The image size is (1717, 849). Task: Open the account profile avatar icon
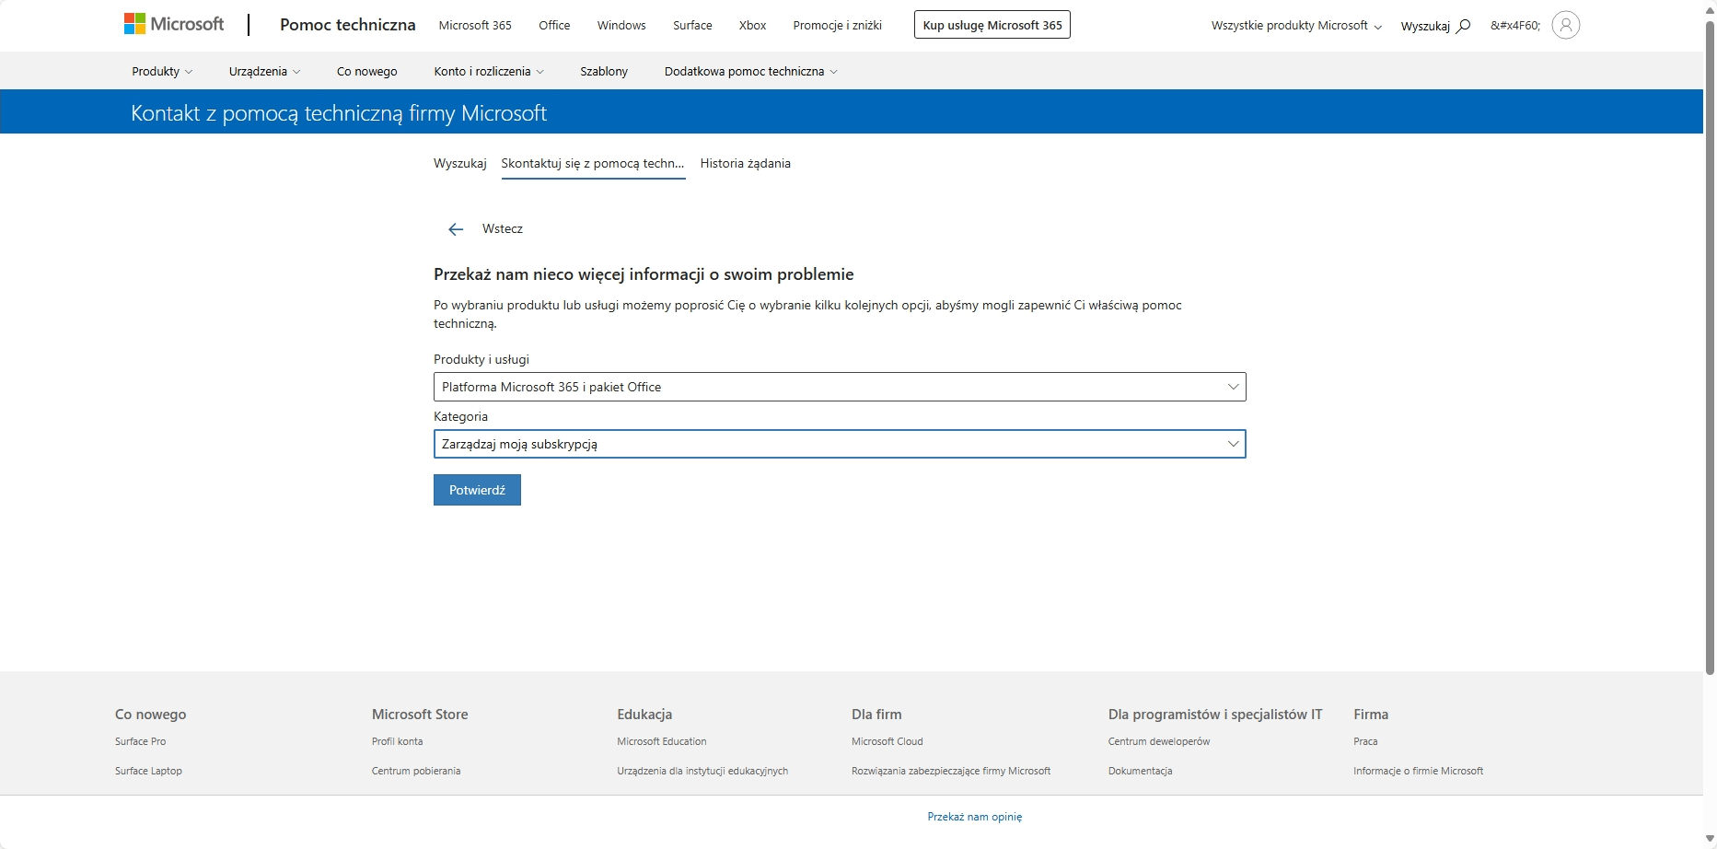(1565, 25)
